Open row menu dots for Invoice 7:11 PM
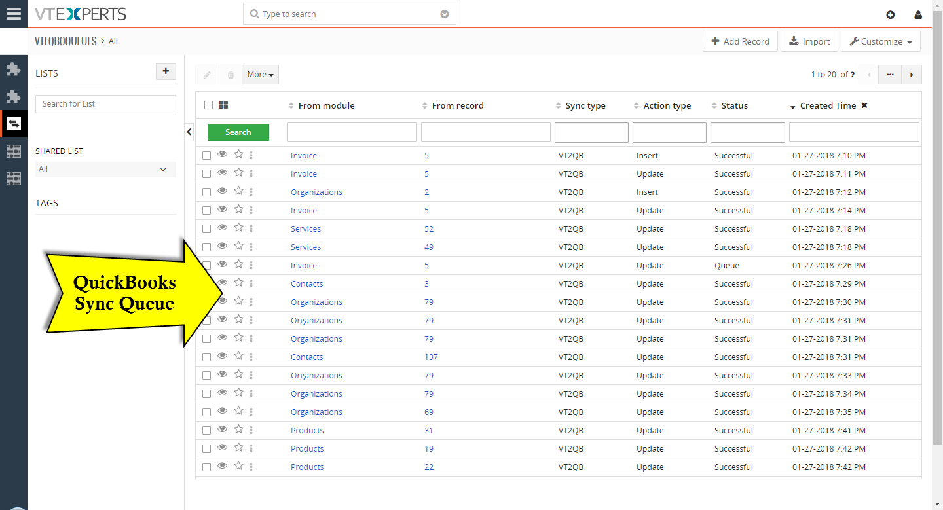Image resolution: width=943 pixels, height=510 pixels. click(251, 173)
